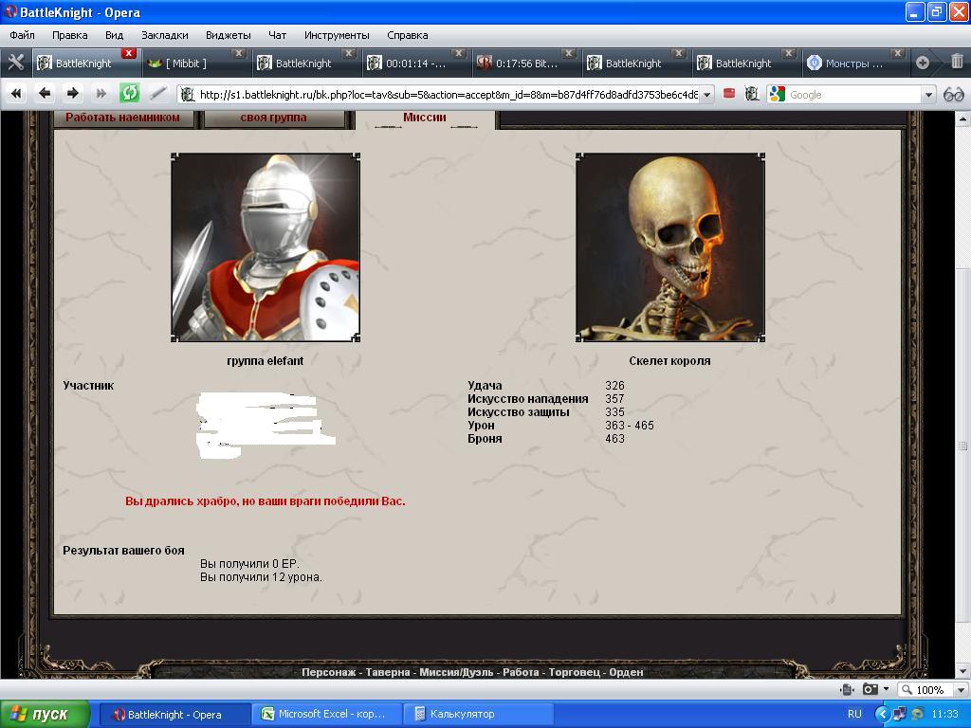
Task: Click the Персонаж footer link
Action: [328, 672]
